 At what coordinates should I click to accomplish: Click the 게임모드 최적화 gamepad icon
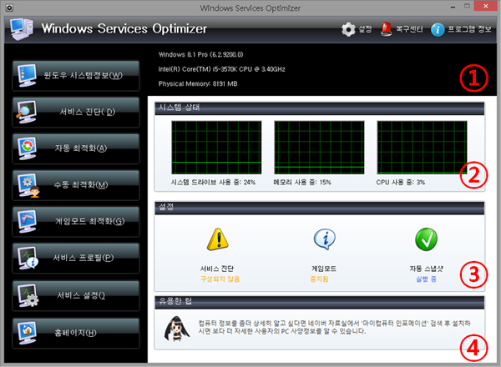coord(27,222)
